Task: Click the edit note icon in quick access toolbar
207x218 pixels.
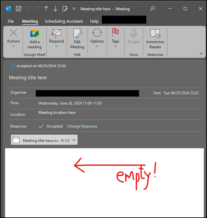Action: tap(65, 9)
